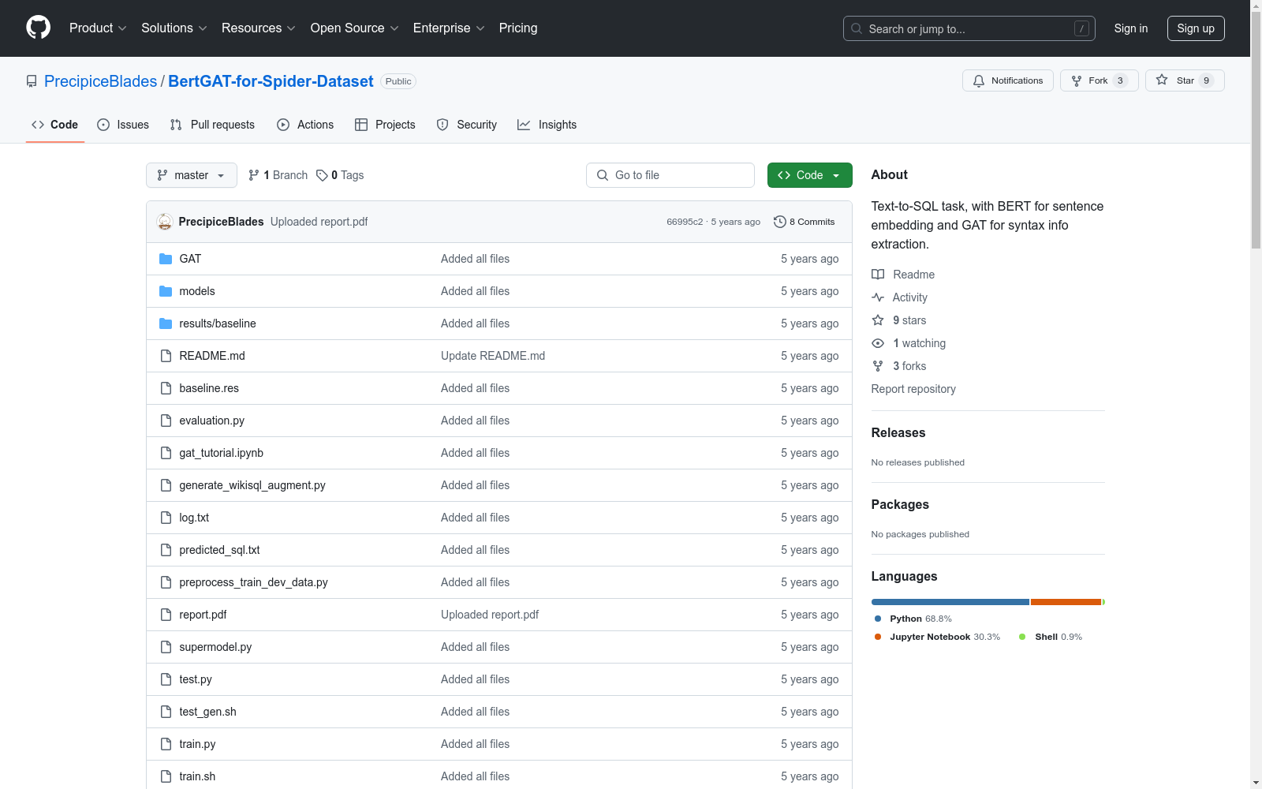Switch to the Issues tab
1262x789 pixels.
pos(123,125)
